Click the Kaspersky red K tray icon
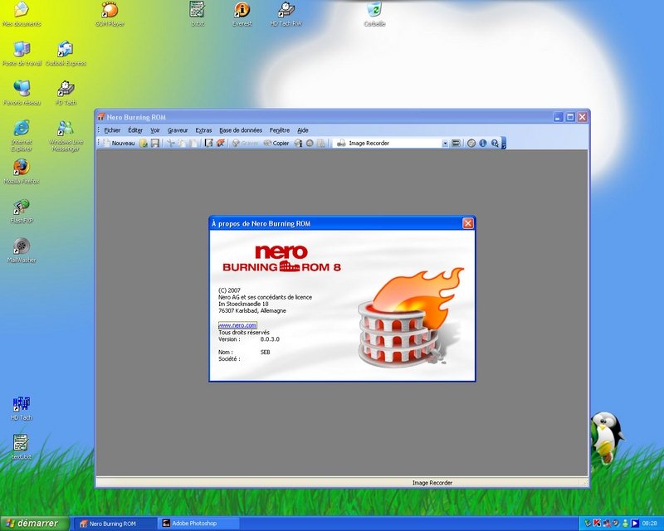 (x=597, y=524)
